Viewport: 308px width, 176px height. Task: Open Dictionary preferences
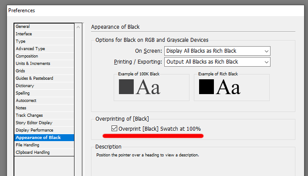pyautogui.click(x=25, y=86)
